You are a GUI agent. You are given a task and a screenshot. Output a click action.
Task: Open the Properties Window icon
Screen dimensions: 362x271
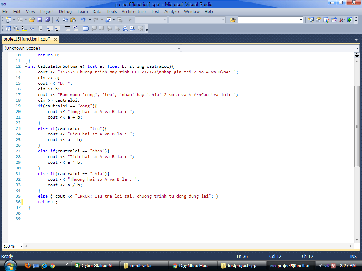pyautogui.click(x=319, y=20)
